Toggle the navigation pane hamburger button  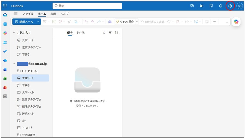click(16, 14)
